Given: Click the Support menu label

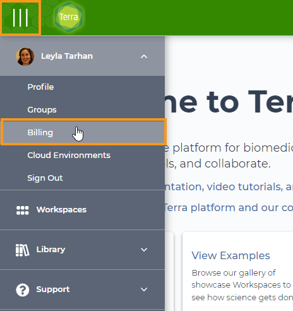Looking at the screenshot, I should coord(53,290).
